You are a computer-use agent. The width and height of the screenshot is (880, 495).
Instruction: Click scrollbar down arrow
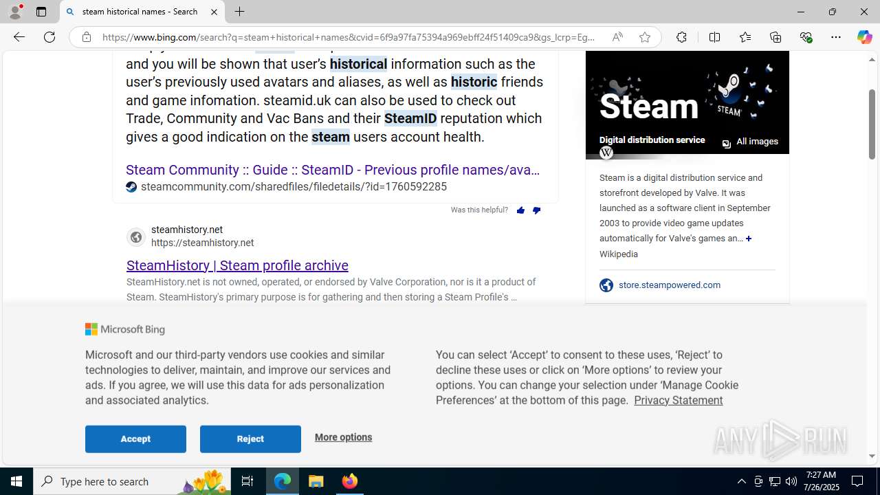pos(872,456)
